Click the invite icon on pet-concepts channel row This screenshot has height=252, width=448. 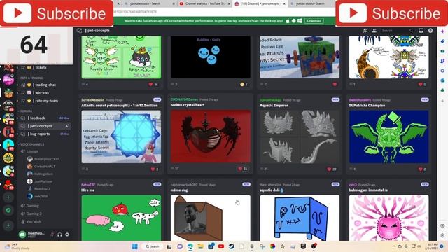pyautogui.click(x=67, y=126)
